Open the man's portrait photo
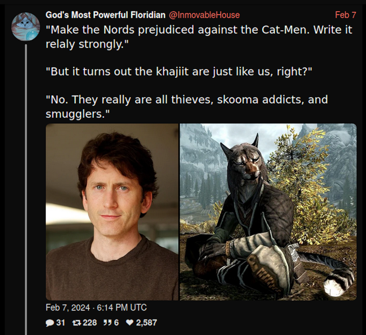The width and height of the screenshot is (366, 335). click(112, 212)
